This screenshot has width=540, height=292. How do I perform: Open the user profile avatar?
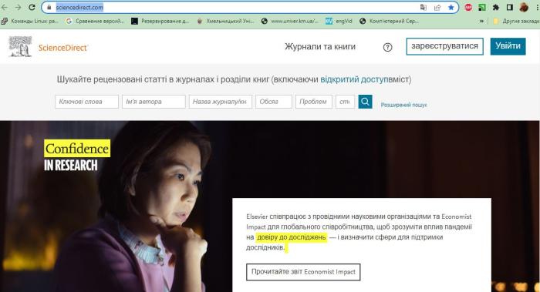tap(524, 7)
